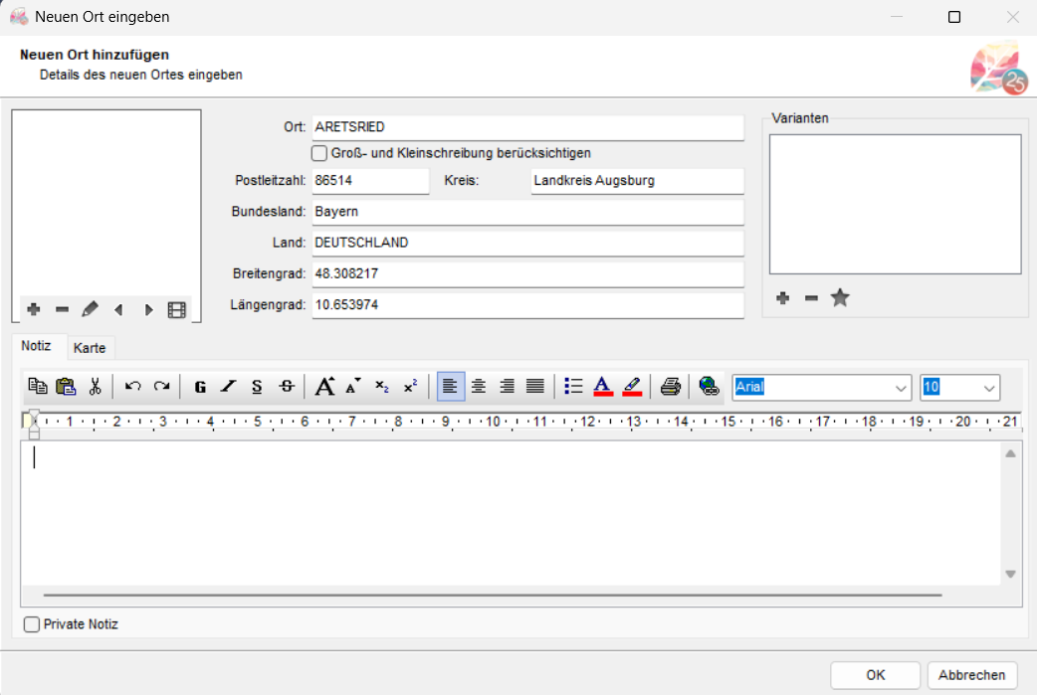
Task: Apply superscript formatting
Action: click(x=411, y=386)
